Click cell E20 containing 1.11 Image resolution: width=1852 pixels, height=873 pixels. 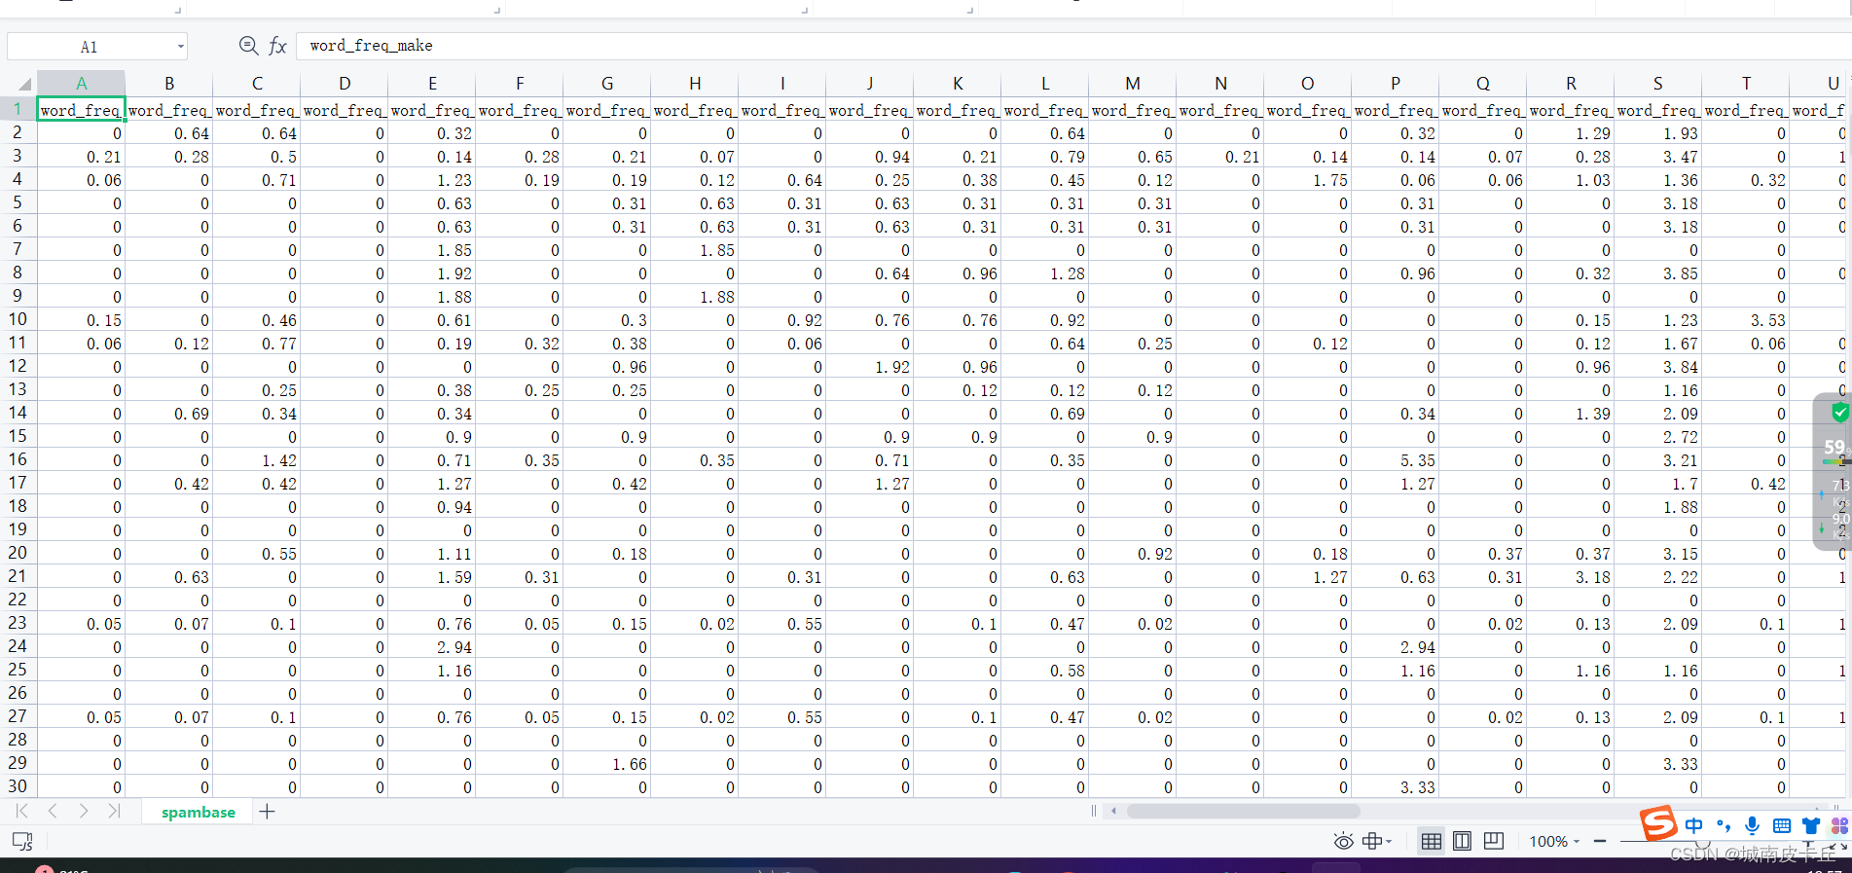[x=432, y=554]
